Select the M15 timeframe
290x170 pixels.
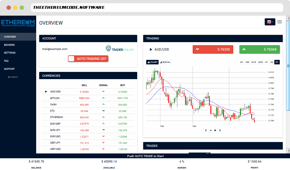tap(254, 62)
